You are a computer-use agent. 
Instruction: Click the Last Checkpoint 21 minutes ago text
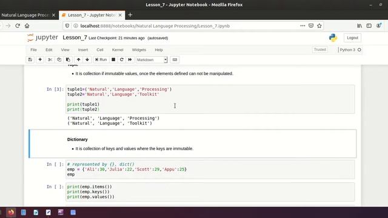click(x=116, y=38)
